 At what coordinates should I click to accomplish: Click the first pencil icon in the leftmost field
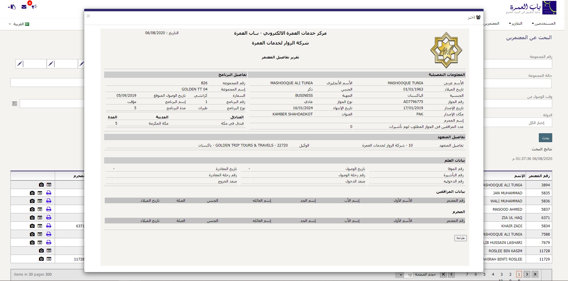[x=20, y=63]
